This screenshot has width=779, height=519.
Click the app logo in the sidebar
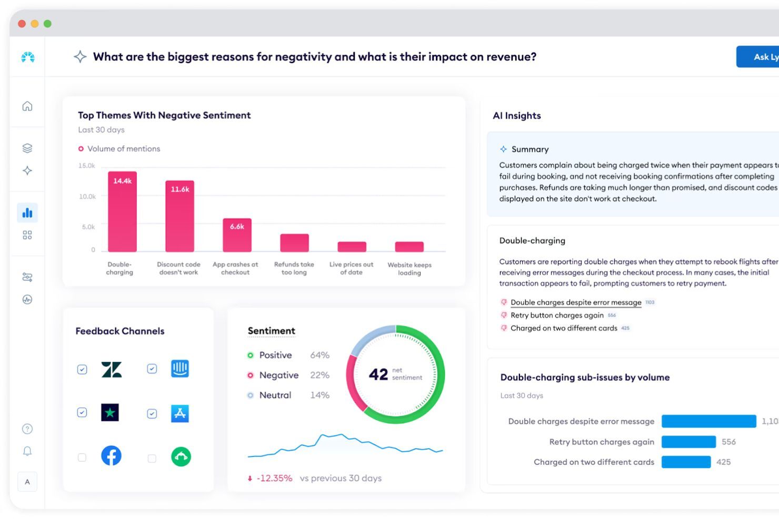pyautogui.click(x=28, y=57)
